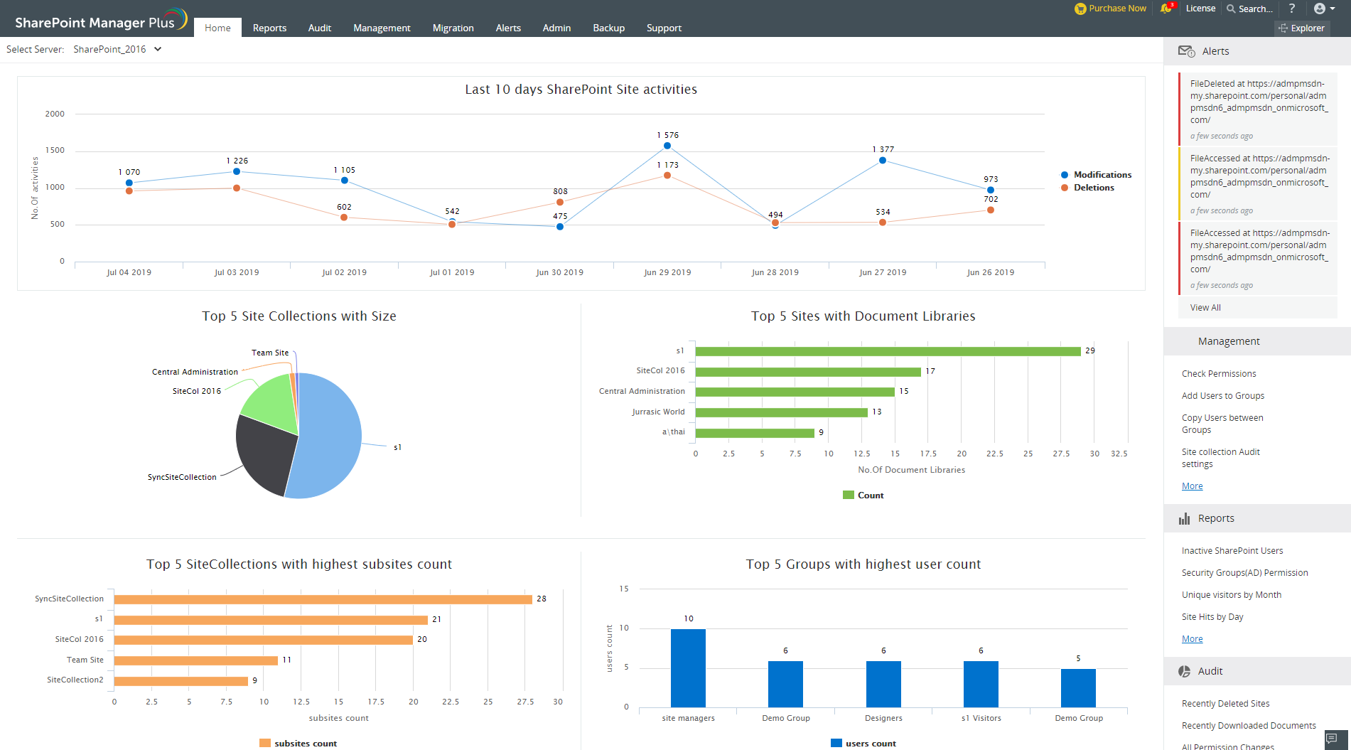
Task: Click More under Reports section
Action: tap(1192, 639)
